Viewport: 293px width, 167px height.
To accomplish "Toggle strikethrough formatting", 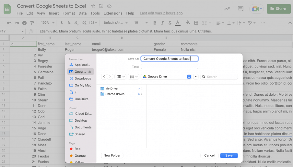I will point(170,23).
